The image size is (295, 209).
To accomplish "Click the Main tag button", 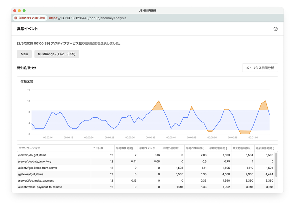I will tap(24, 54).
